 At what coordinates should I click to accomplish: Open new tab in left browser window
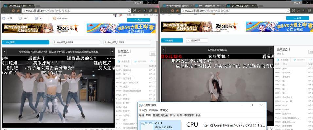click(x=38, y=6)
